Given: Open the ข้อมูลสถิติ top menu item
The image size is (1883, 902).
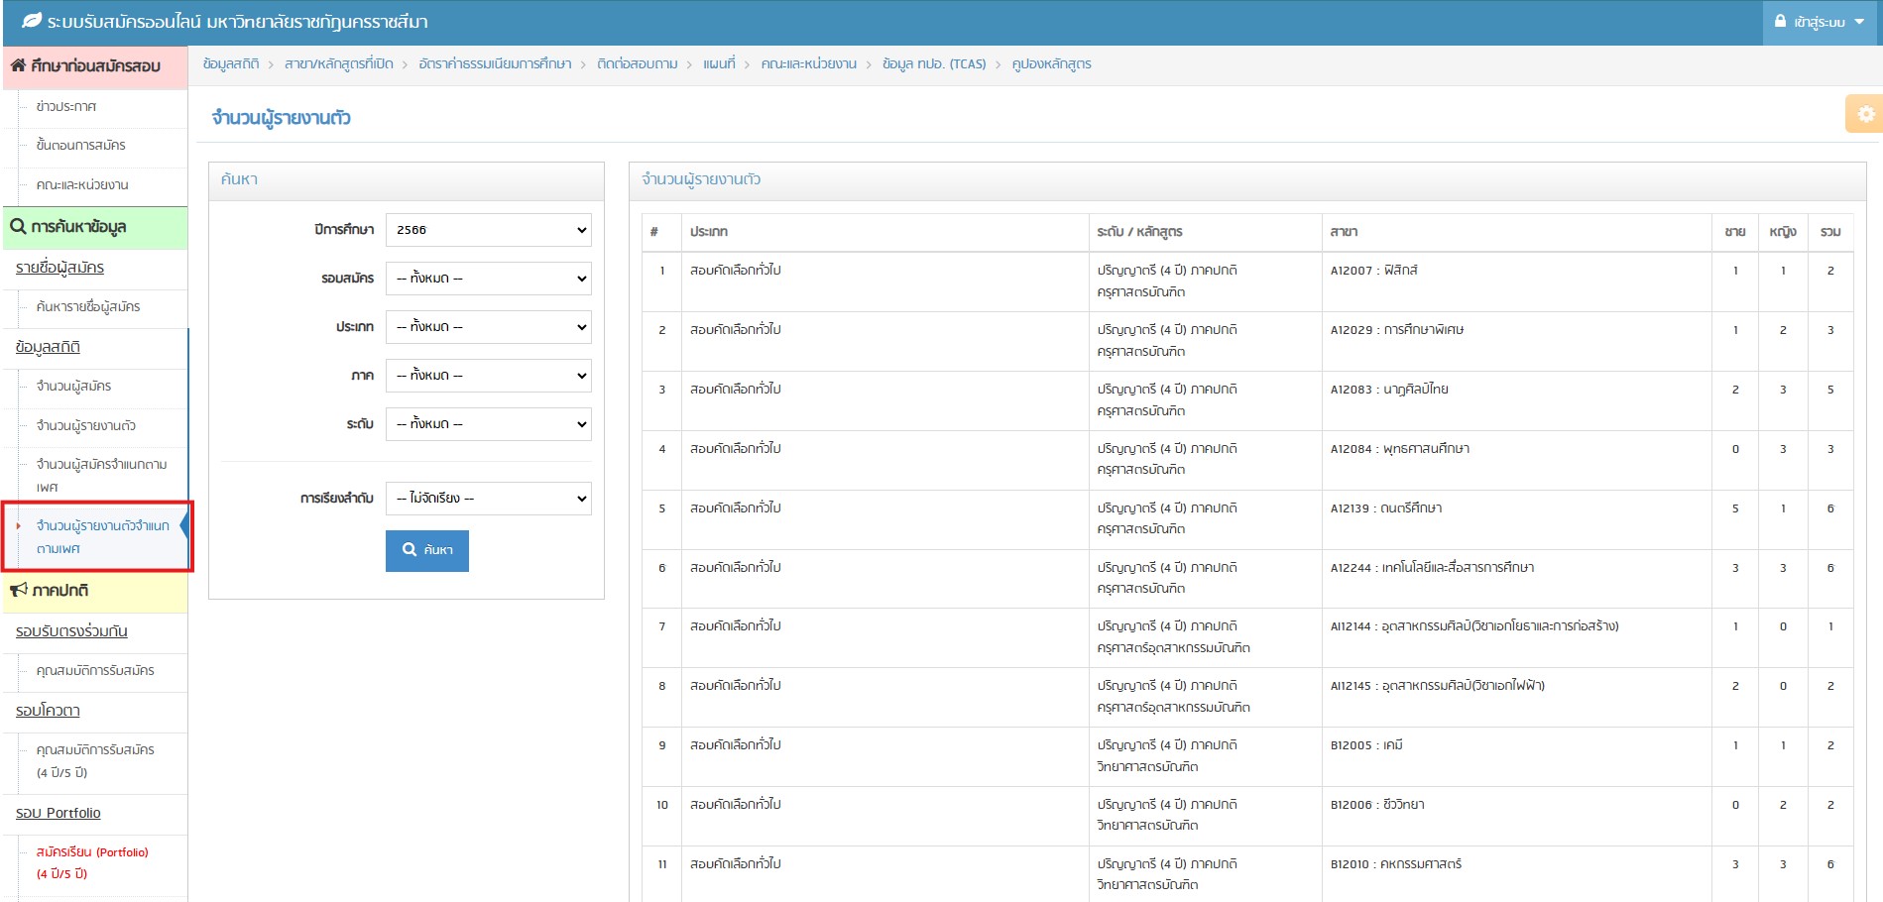Looking at the screenshot, I should pos(231,64).
